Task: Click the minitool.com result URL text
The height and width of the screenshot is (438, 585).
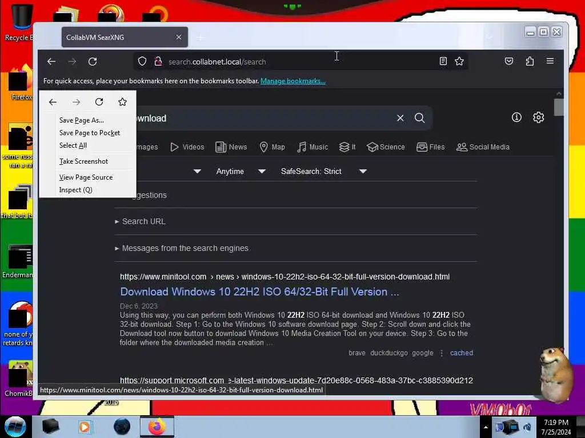Action: (285, 277)
